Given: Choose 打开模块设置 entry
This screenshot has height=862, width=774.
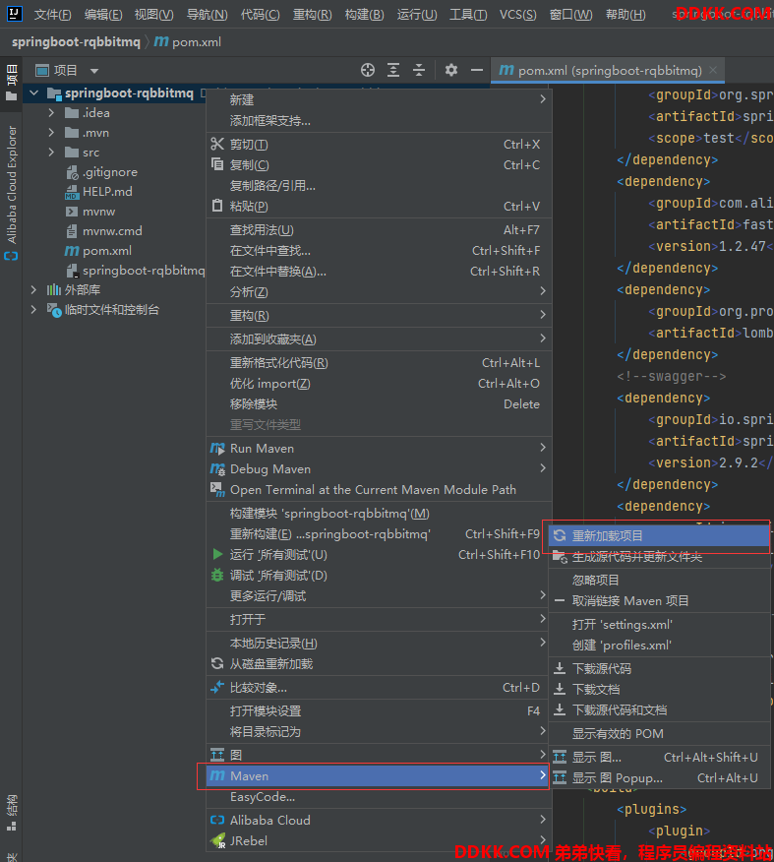Looking at the screenshot, I should [379, 710].
